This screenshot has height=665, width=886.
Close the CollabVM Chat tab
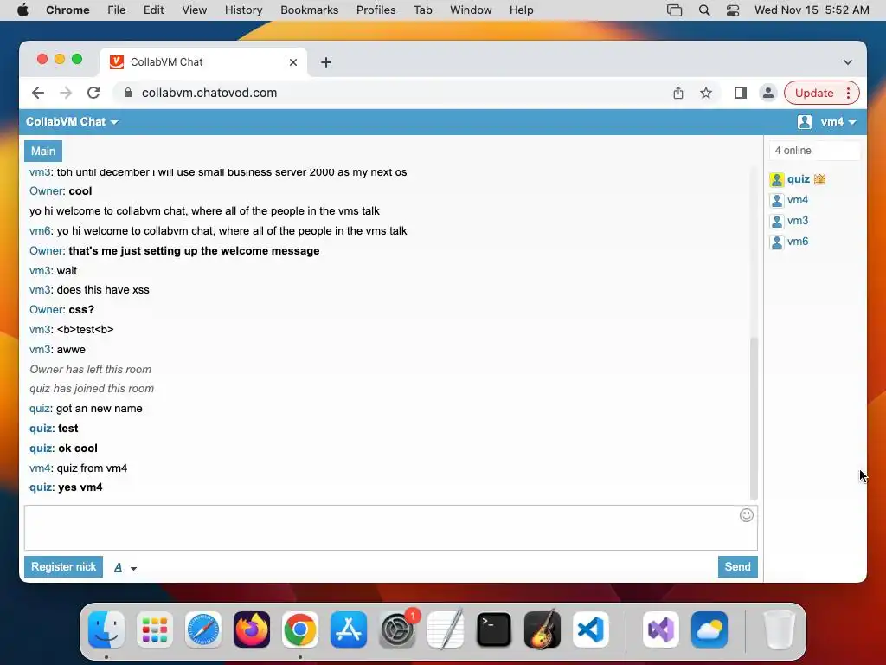pyautogui.click(x=292, y=62)
